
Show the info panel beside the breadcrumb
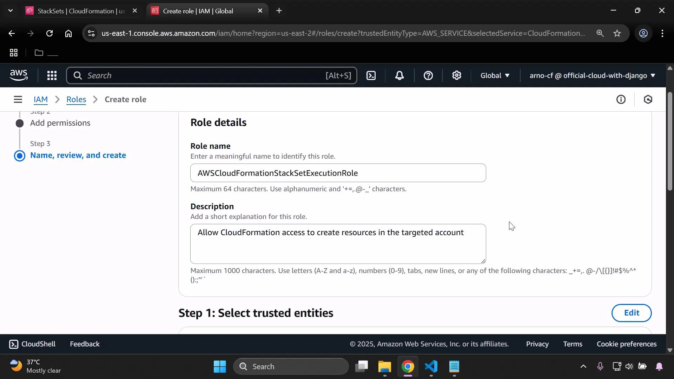pyautogui.click(x=621, y=99)
